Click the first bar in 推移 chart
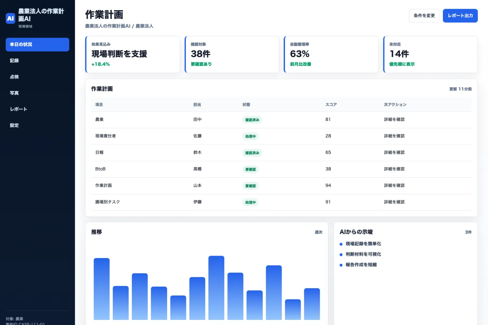 pos(102,289)
